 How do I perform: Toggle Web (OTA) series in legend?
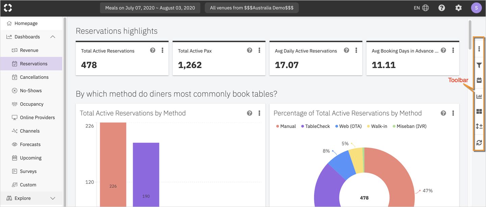tap(348, 126)
